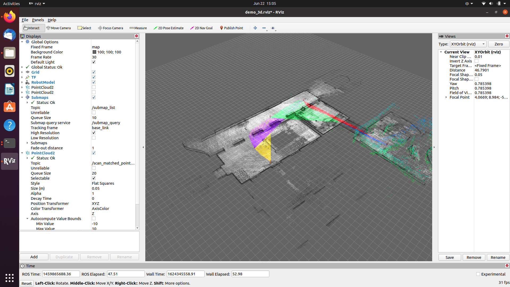Click the minus remove-tool icon

pyautogui.click(x=264, y=28)
